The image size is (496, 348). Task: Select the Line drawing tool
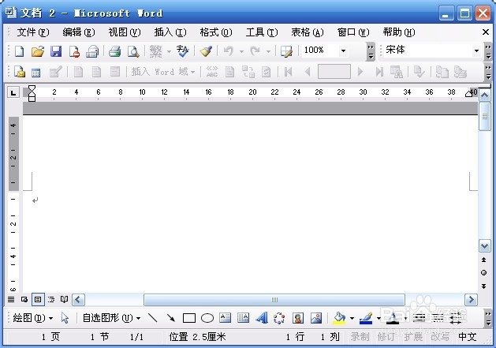[153, 317]
